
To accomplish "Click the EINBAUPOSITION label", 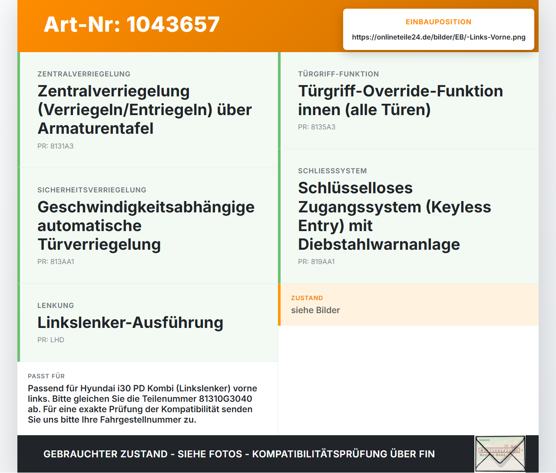I will (439, 22).
